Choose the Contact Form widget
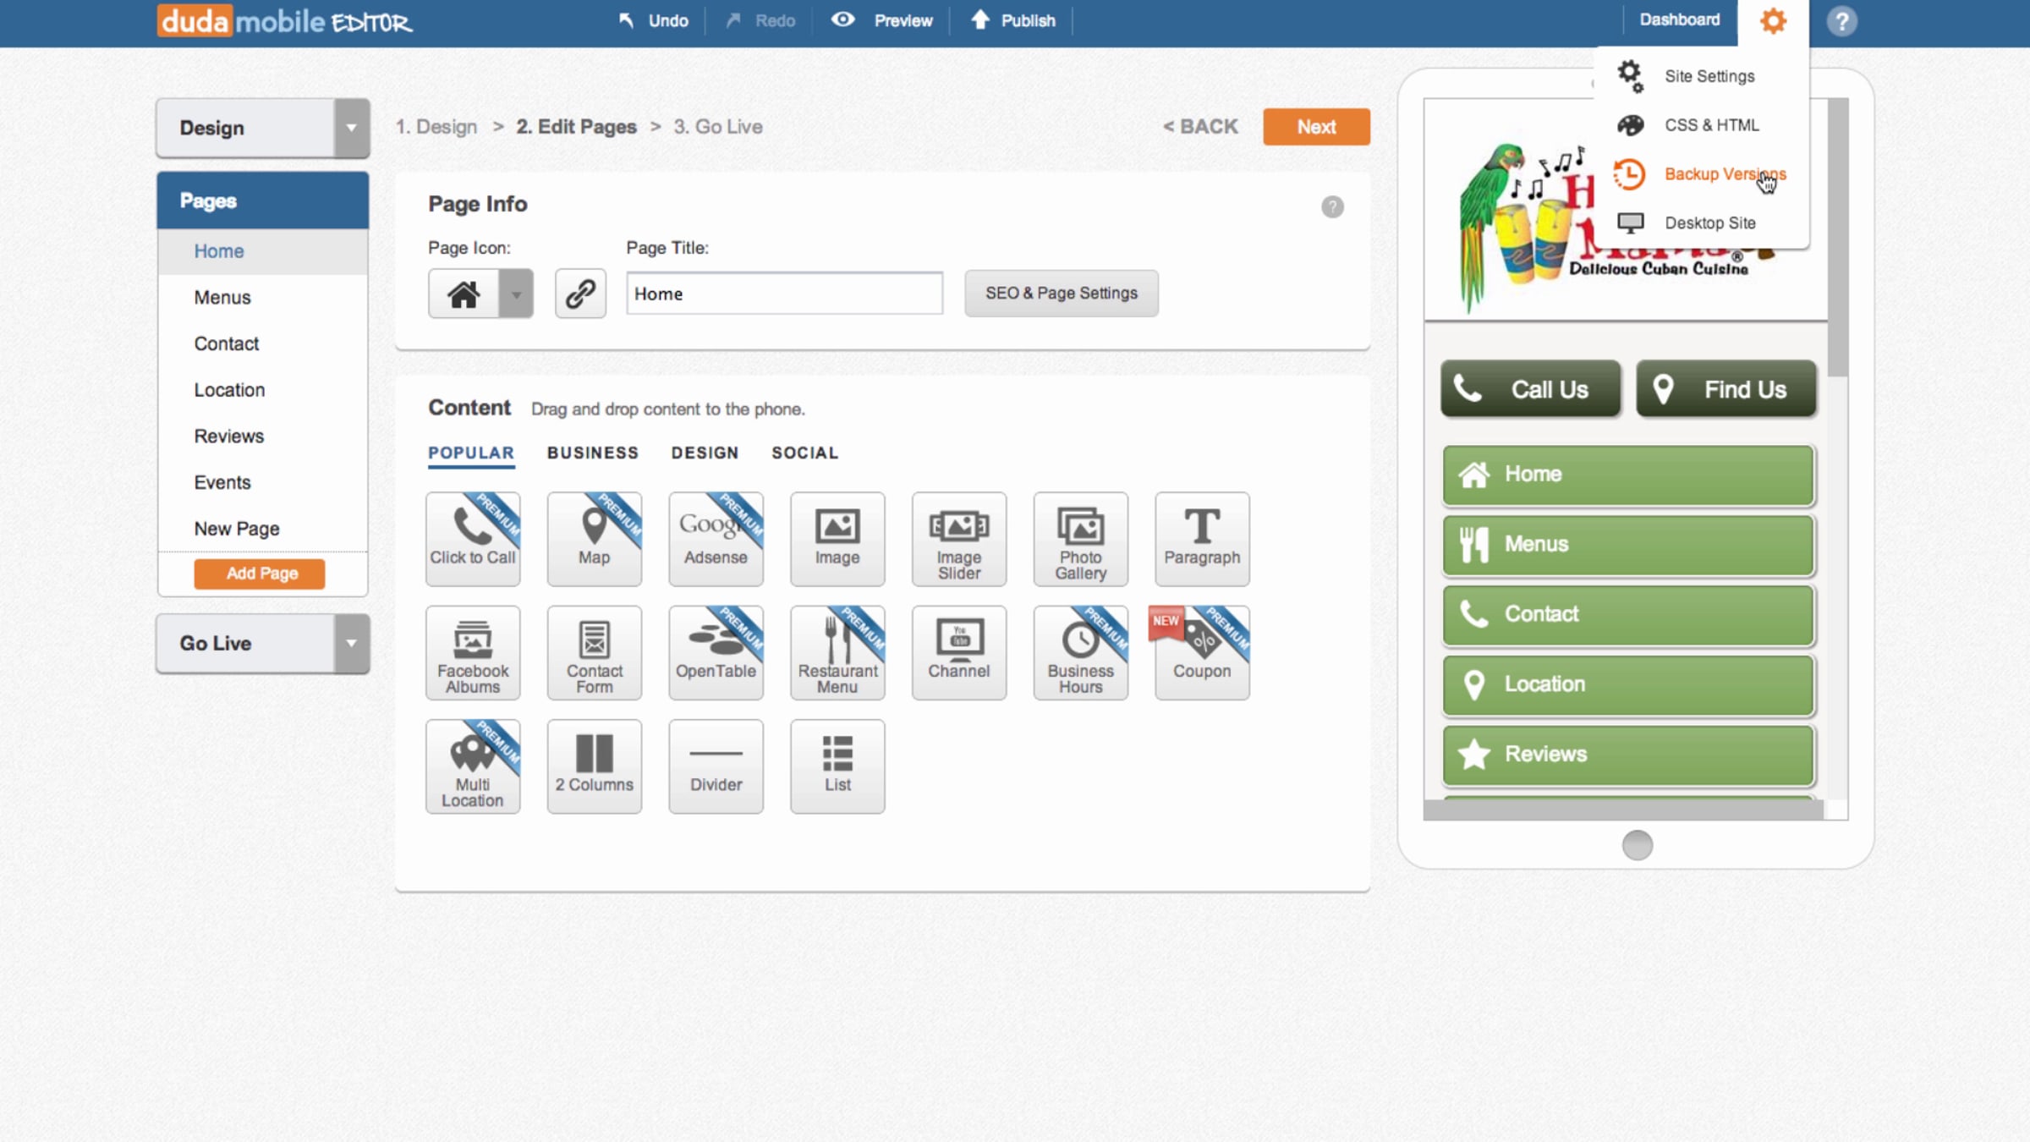This screenshot has width=2030, height=1142. [x=594, y=652]
